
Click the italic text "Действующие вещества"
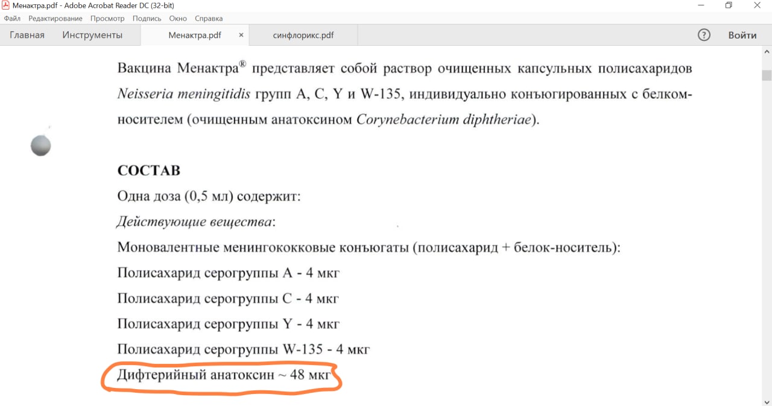point(194,222)
